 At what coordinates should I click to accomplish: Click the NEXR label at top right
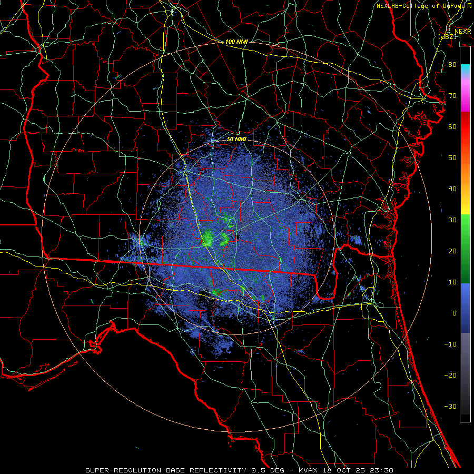click(x=463, y=32)
